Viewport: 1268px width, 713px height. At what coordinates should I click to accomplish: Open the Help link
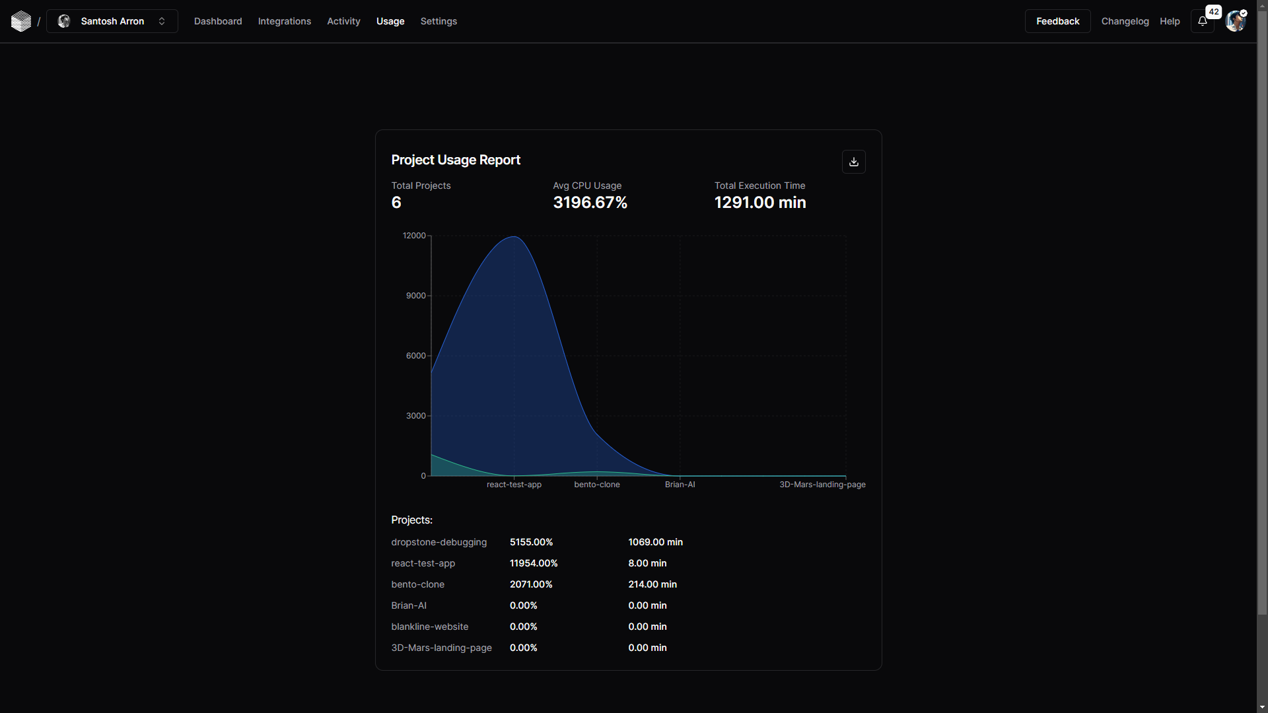[1170, 21]
